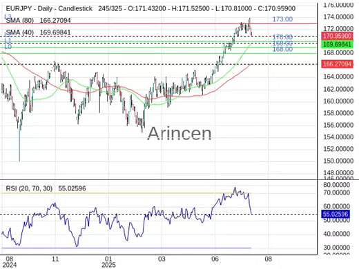The image size is (359, 269).
Task: Click the RSI value '55.02596' in legend
Action: pyautogui.click(x=72, y=188)
